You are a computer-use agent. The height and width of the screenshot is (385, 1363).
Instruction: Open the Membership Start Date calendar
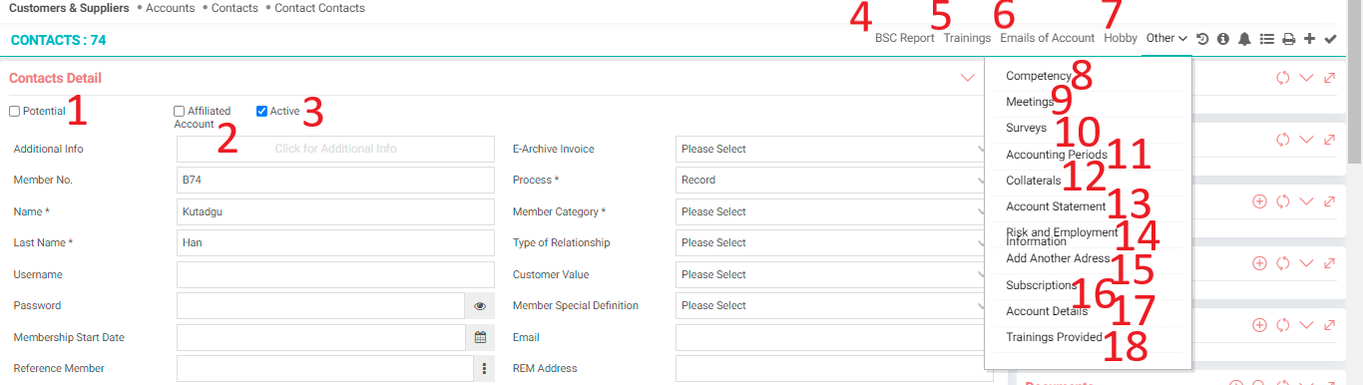pos(480,337)
